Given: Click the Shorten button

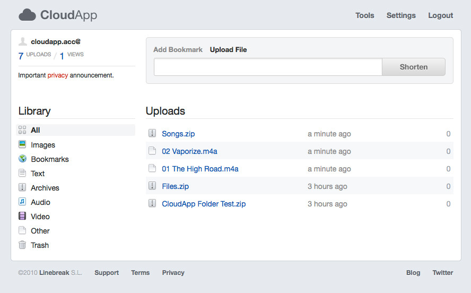Looking at the screenshot, I should (414, 67).
